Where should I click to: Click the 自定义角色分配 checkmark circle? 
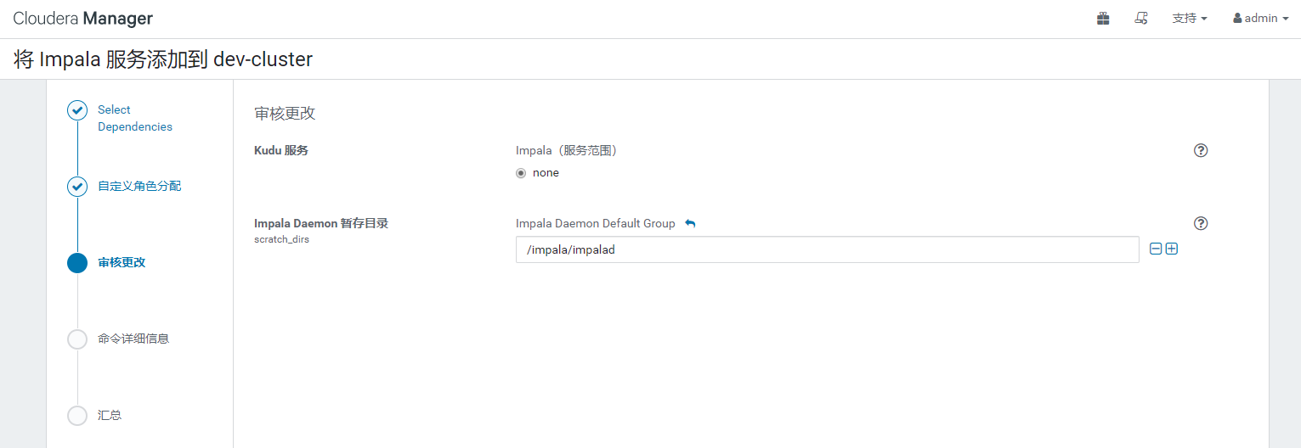point(77,187)
